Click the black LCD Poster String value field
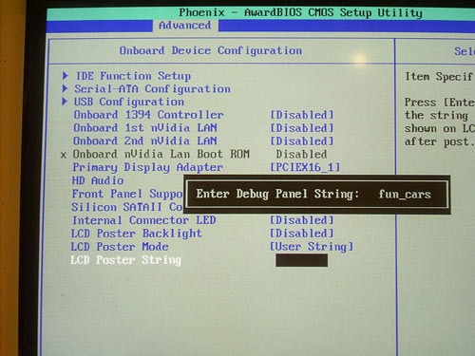This screenshot has width=475, height=356. click(301, 260)
